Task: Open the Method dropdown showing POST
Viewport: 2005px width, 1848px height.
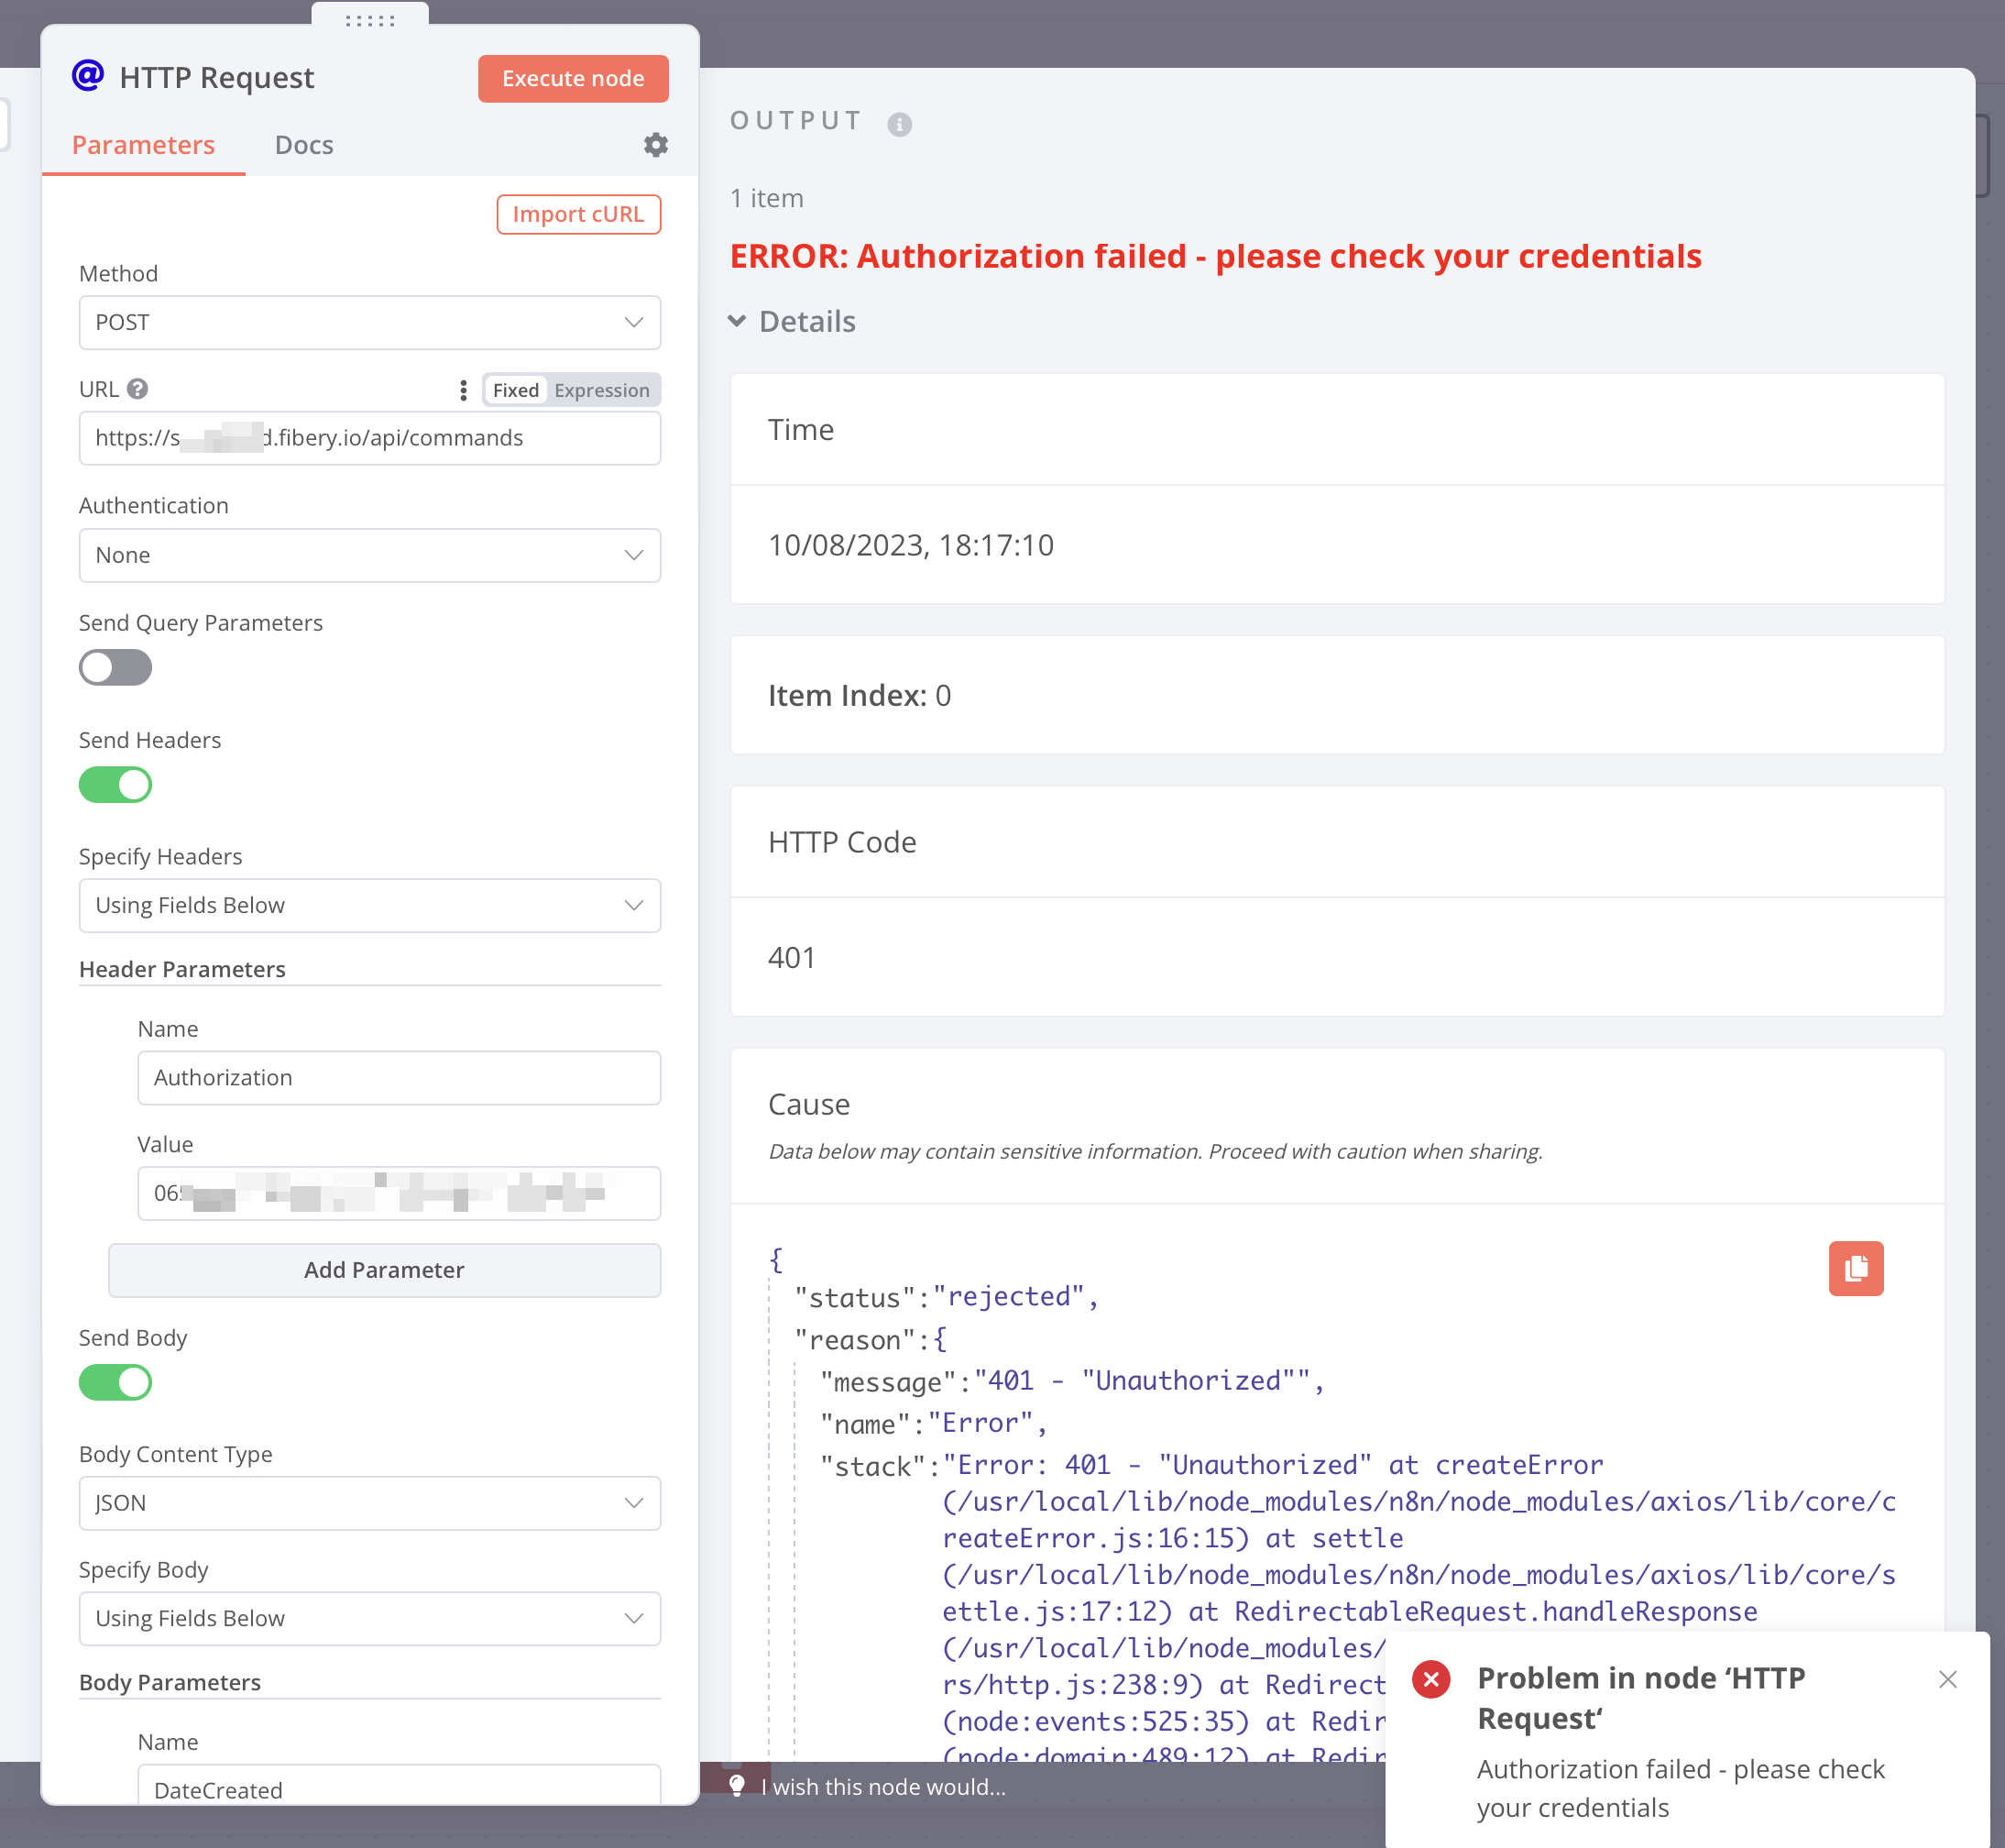Action: click(368, 322)
